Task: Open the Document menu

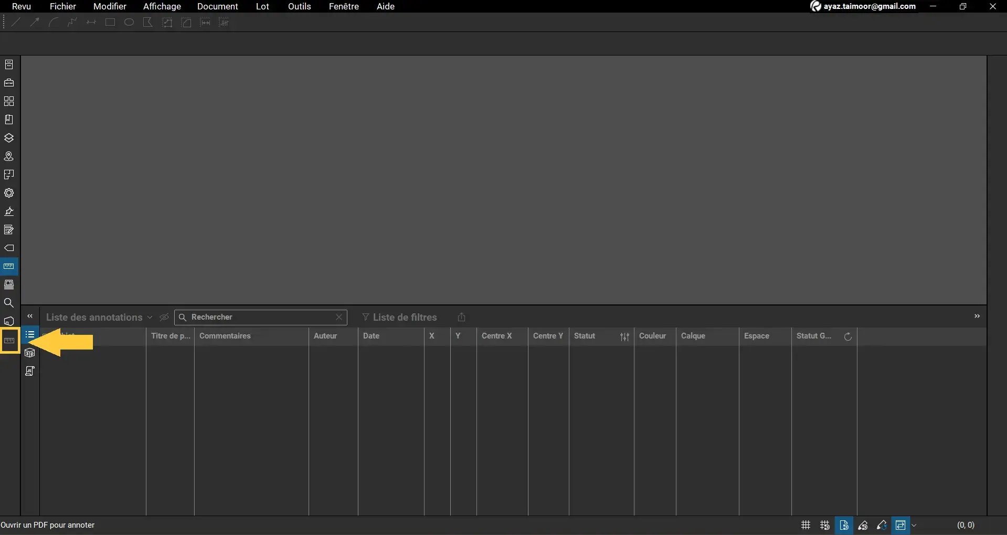Action: coord(218,6)
